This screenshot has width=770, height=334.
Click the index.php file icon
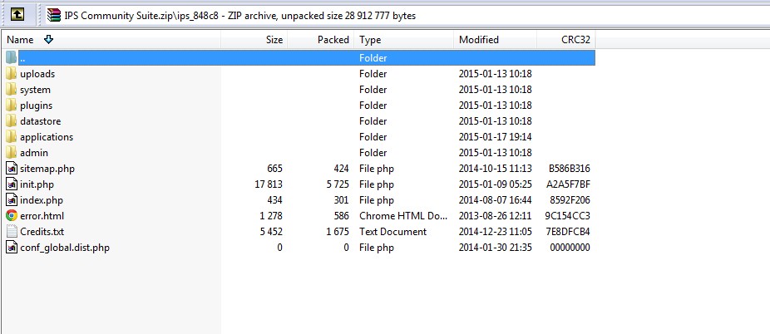click(x=12, y=200)
